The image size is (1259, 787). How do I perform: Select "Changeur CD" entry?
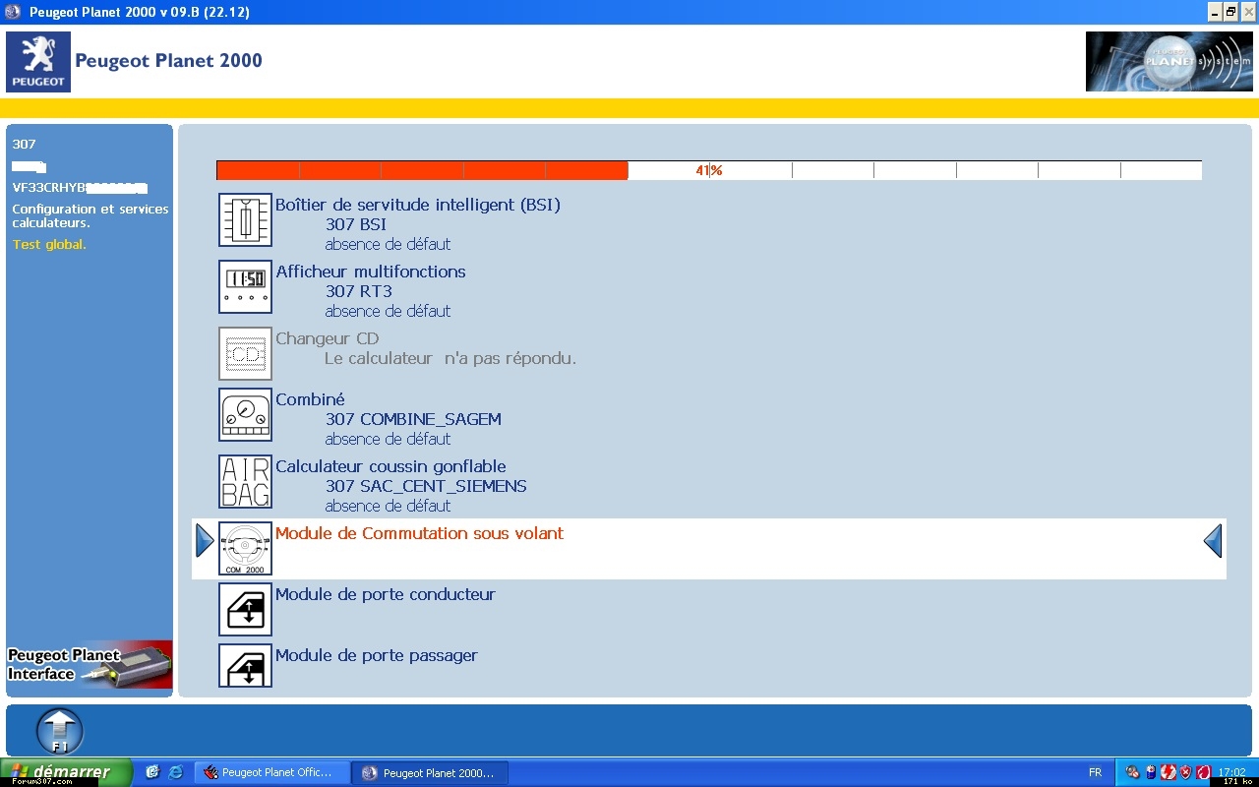[x=327, y=338]
